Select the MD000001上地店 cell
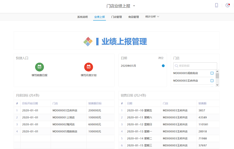 (x=64, y=118)
